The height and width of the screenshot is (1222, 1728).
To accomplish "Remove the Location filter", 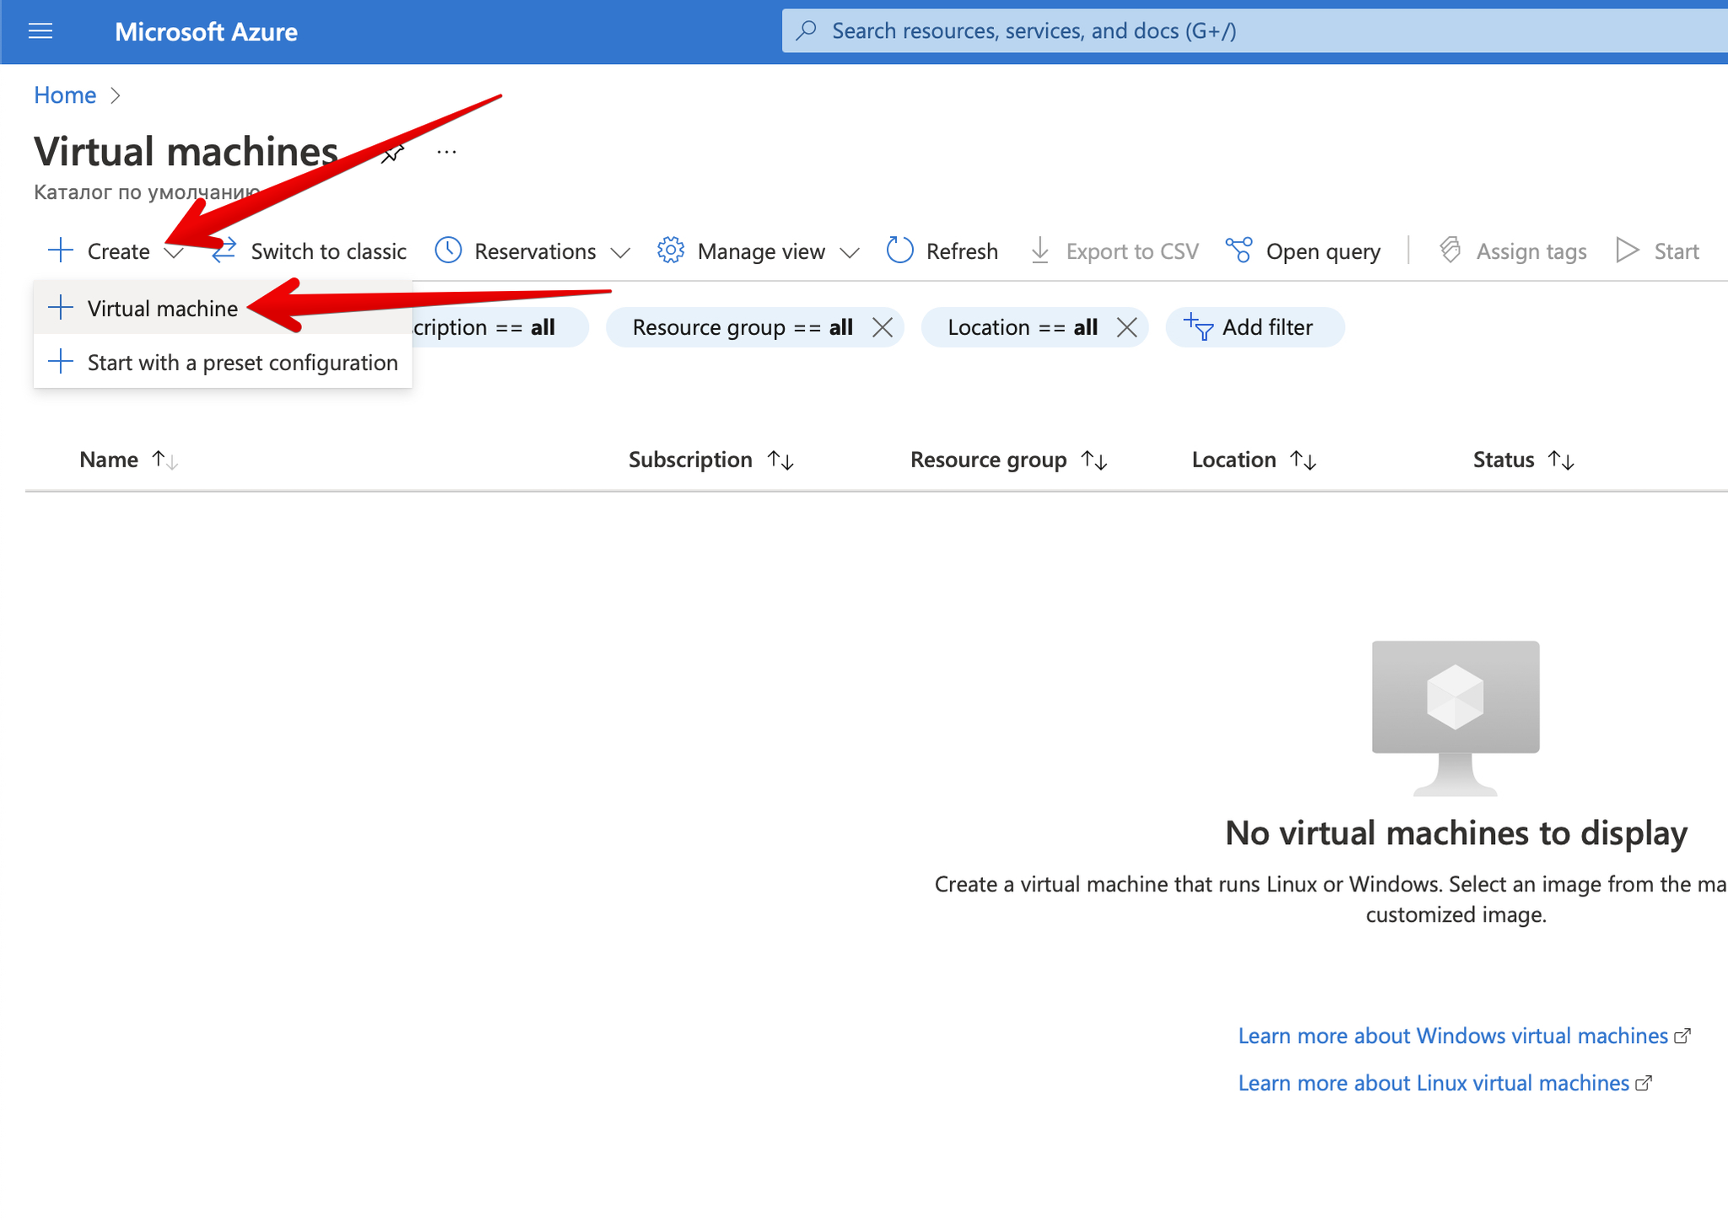I will 1126,327.
